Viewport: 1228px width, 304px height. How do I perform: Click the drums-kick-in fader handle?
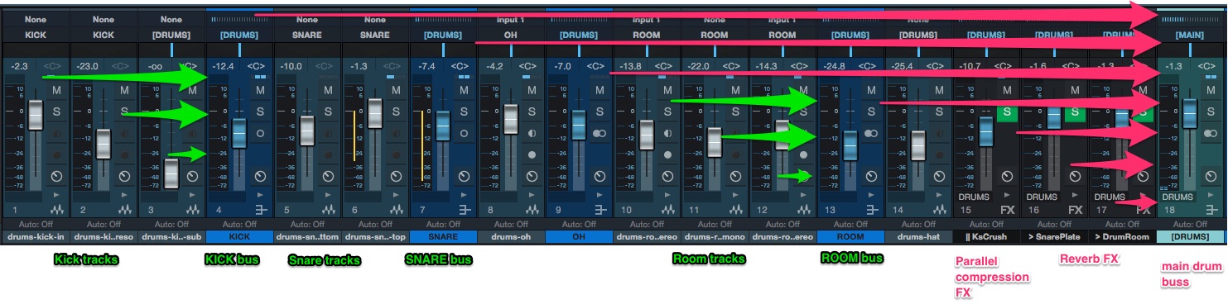point(36,115)
